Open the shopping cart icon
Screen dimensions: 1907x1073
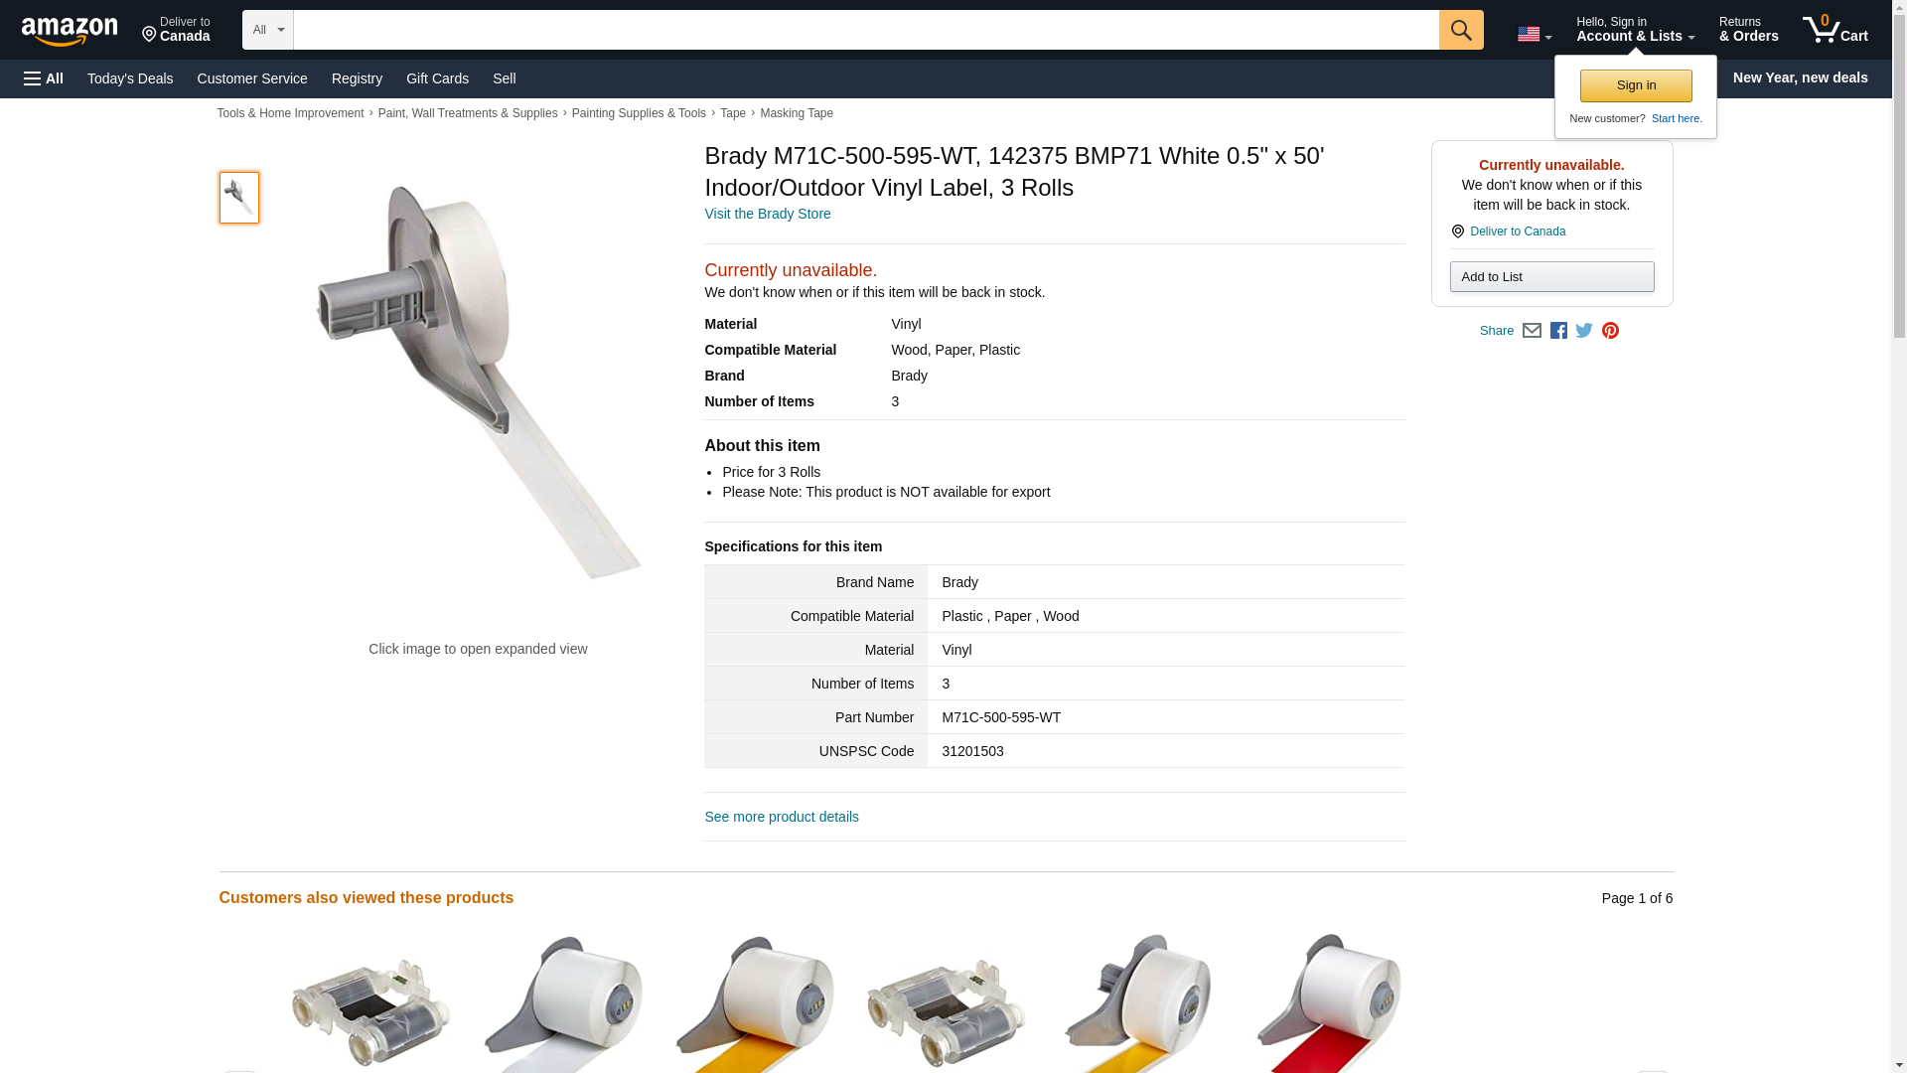(x=1834, y=29)
